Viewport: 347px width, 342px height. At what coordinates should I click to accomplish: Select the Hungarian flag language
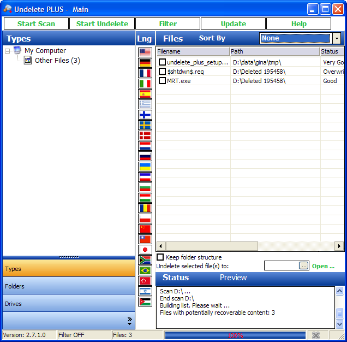pos(145,198)
